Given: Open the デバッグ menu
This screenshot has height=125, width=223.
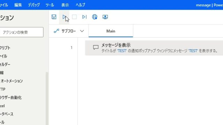Looking at the screenshot, I should click(34, 5).
